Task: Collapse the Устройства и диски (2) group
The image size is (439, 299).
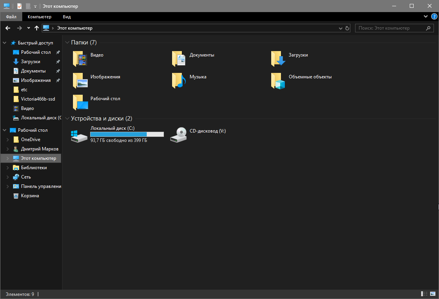Action: click(67, 119)
